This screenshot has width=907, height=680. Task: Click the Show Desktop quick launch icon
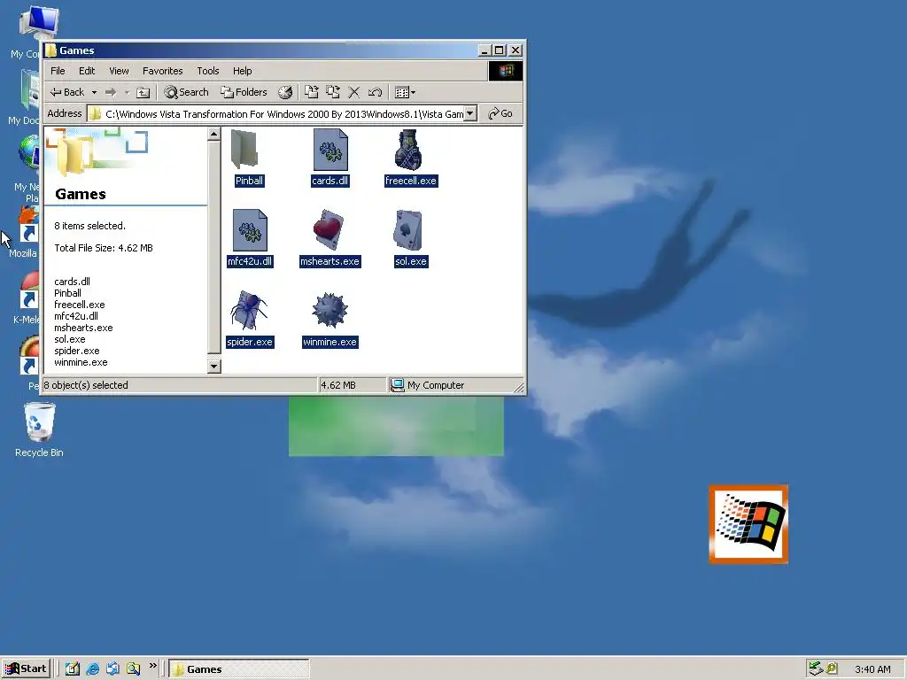tap(73, 669)
